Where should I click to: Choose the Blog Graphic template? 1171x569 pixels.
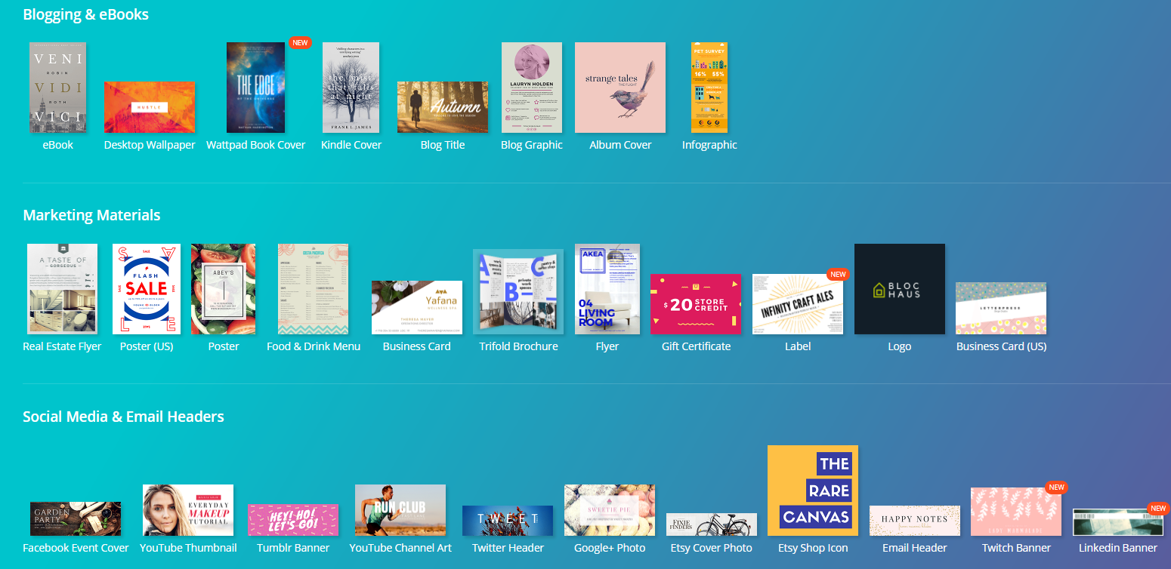[x=531, y=87]
